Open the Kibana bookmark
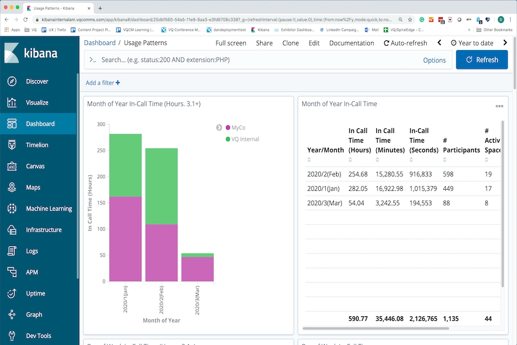The image size is (517, 345). 260,30
